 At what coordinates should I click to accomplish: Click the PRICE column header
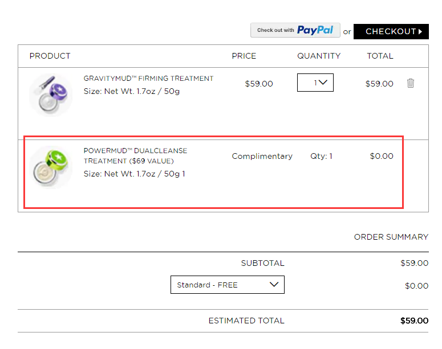click(244, 56)
